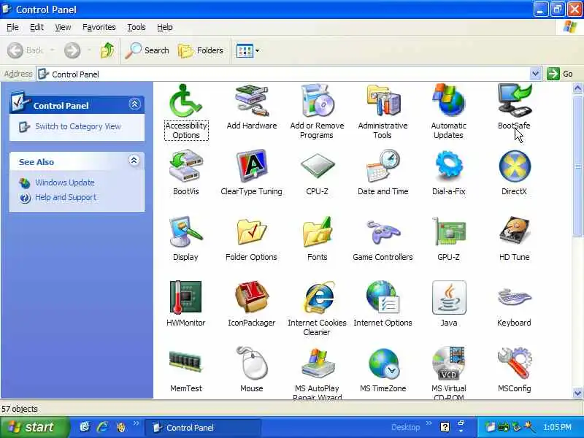Select the BootVis icon
The width and height of the screenshot is (584, 438).
[185, 166]
